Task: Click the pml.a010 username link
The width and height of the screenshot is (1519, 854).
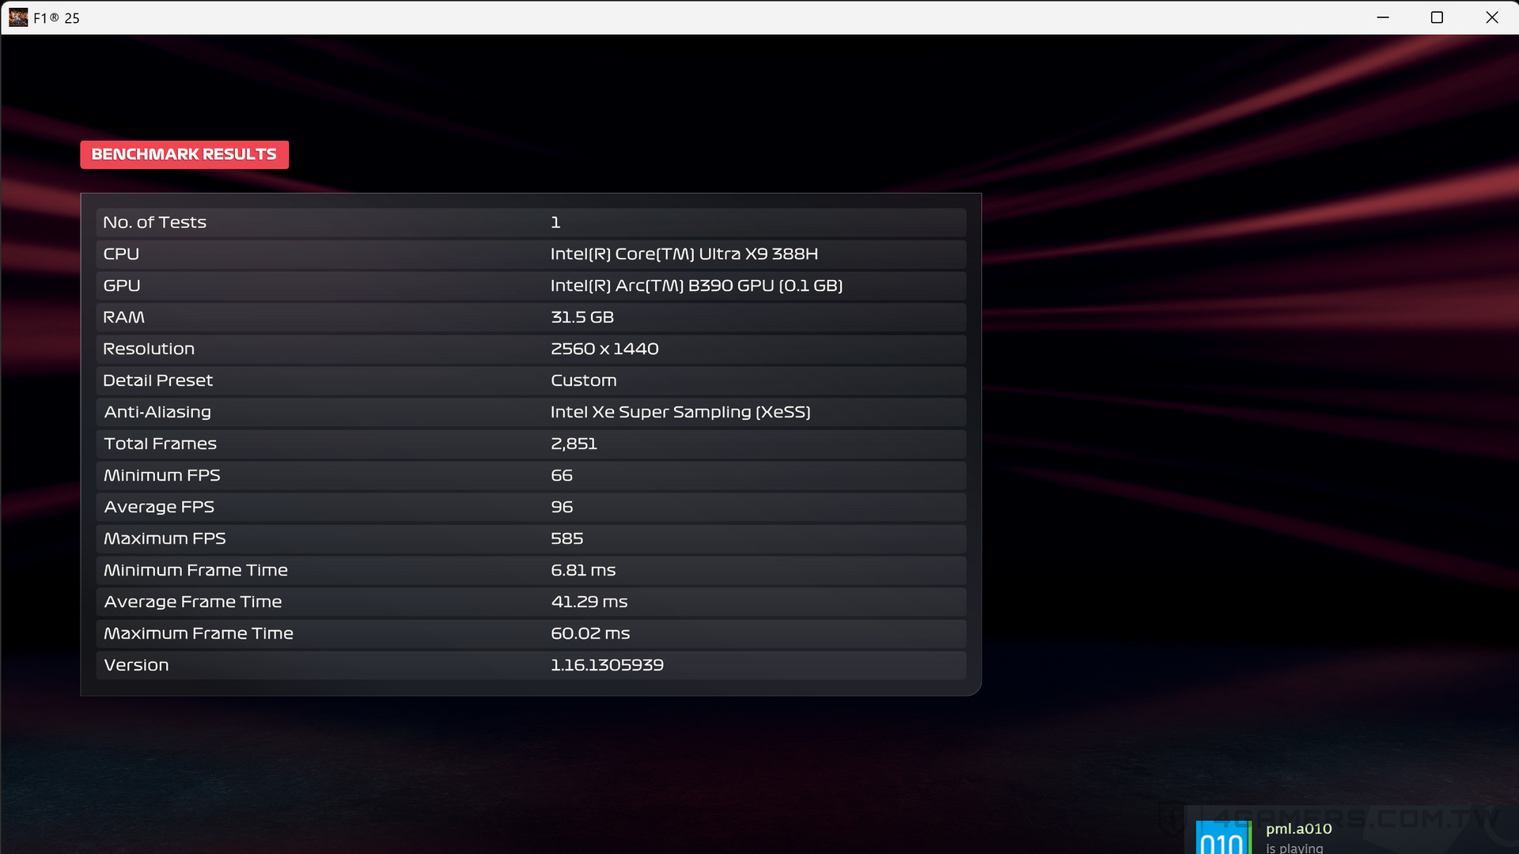Action: [x=1297, y=829]
